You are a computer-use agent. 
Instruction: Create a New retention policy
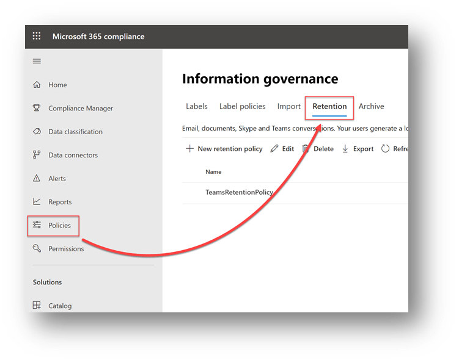230,149
